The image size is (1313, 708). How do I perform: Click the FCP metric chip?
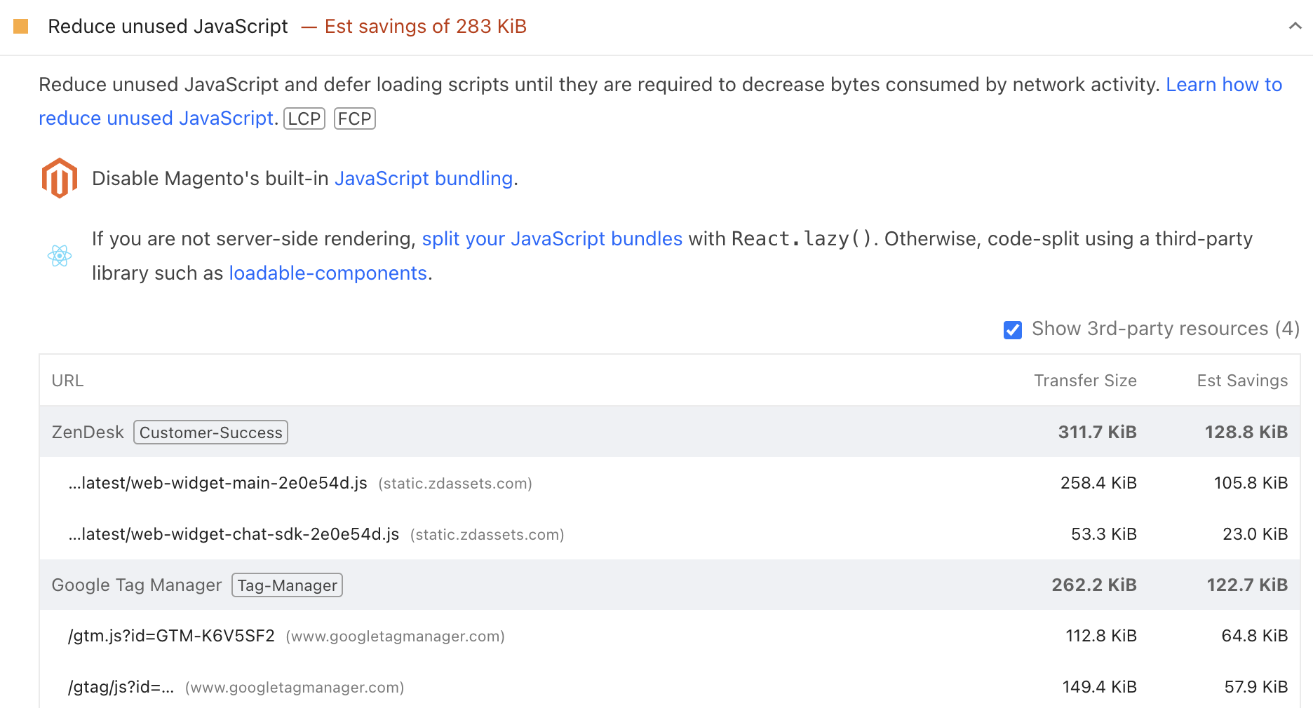click(354, 118)
